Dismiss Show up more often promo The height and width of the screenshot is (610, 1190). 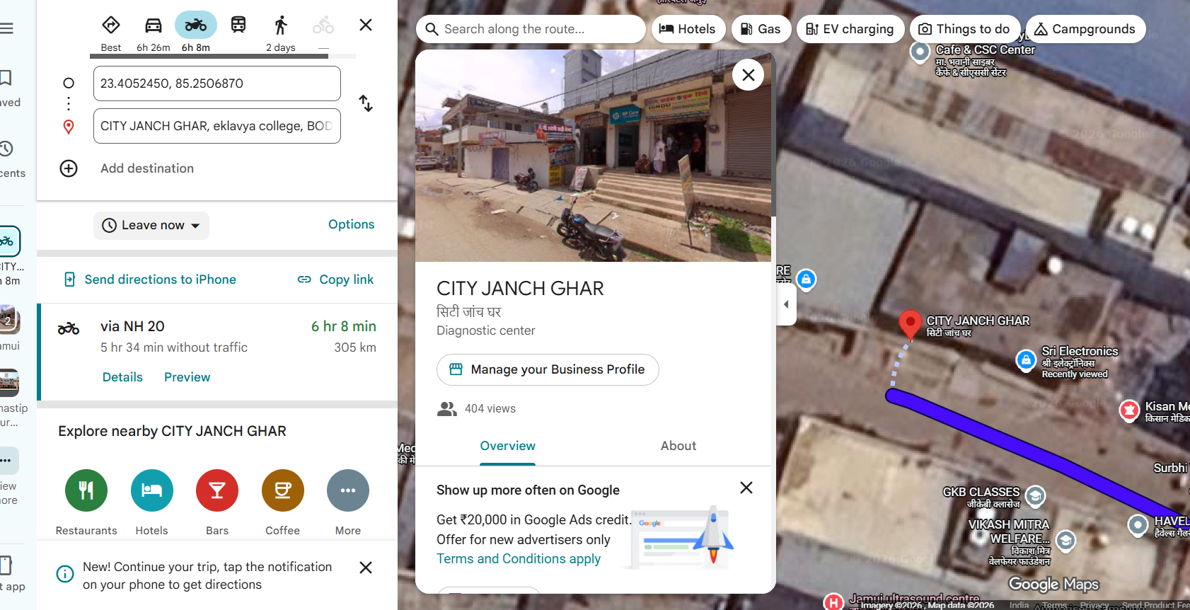pyautogui.click(x=746, y=488)
